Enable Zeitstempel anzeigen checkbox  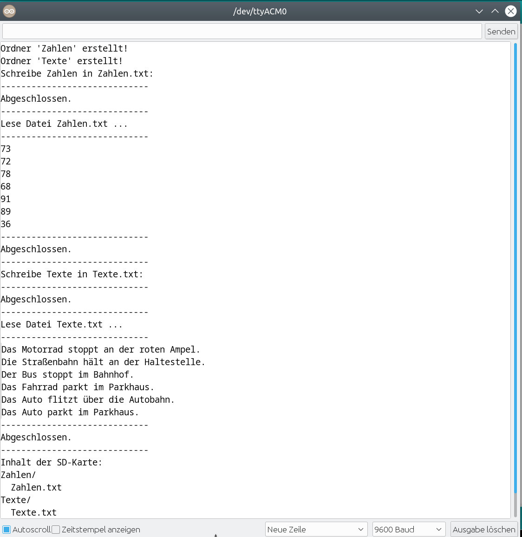tap(56, 530)
